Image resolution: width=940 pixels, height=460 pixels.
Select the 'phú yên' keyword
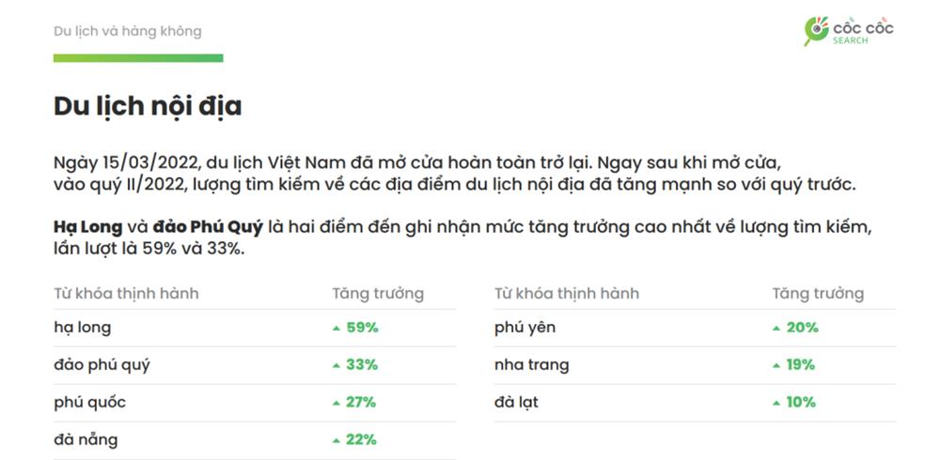(525, 328)
